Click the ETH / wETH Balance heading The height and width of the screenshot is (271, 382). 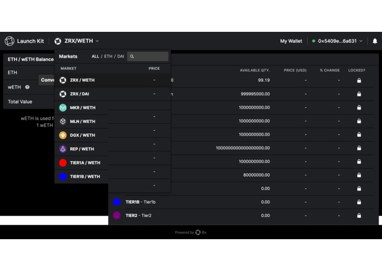tap(31, 59)
